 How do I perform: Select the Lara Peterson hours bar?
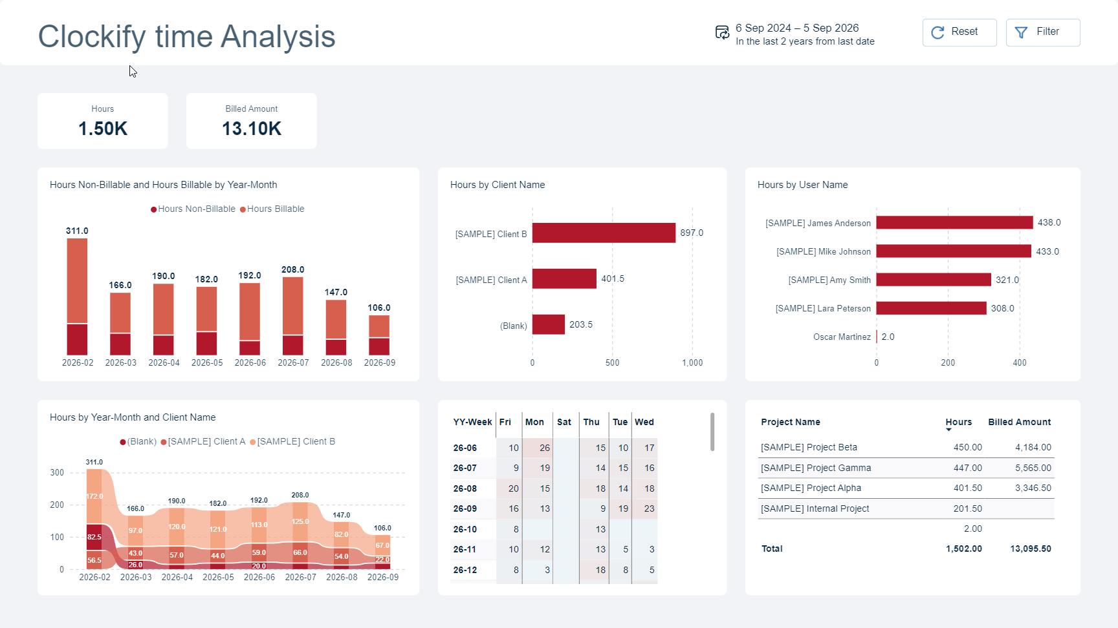[x=931, y=308]
